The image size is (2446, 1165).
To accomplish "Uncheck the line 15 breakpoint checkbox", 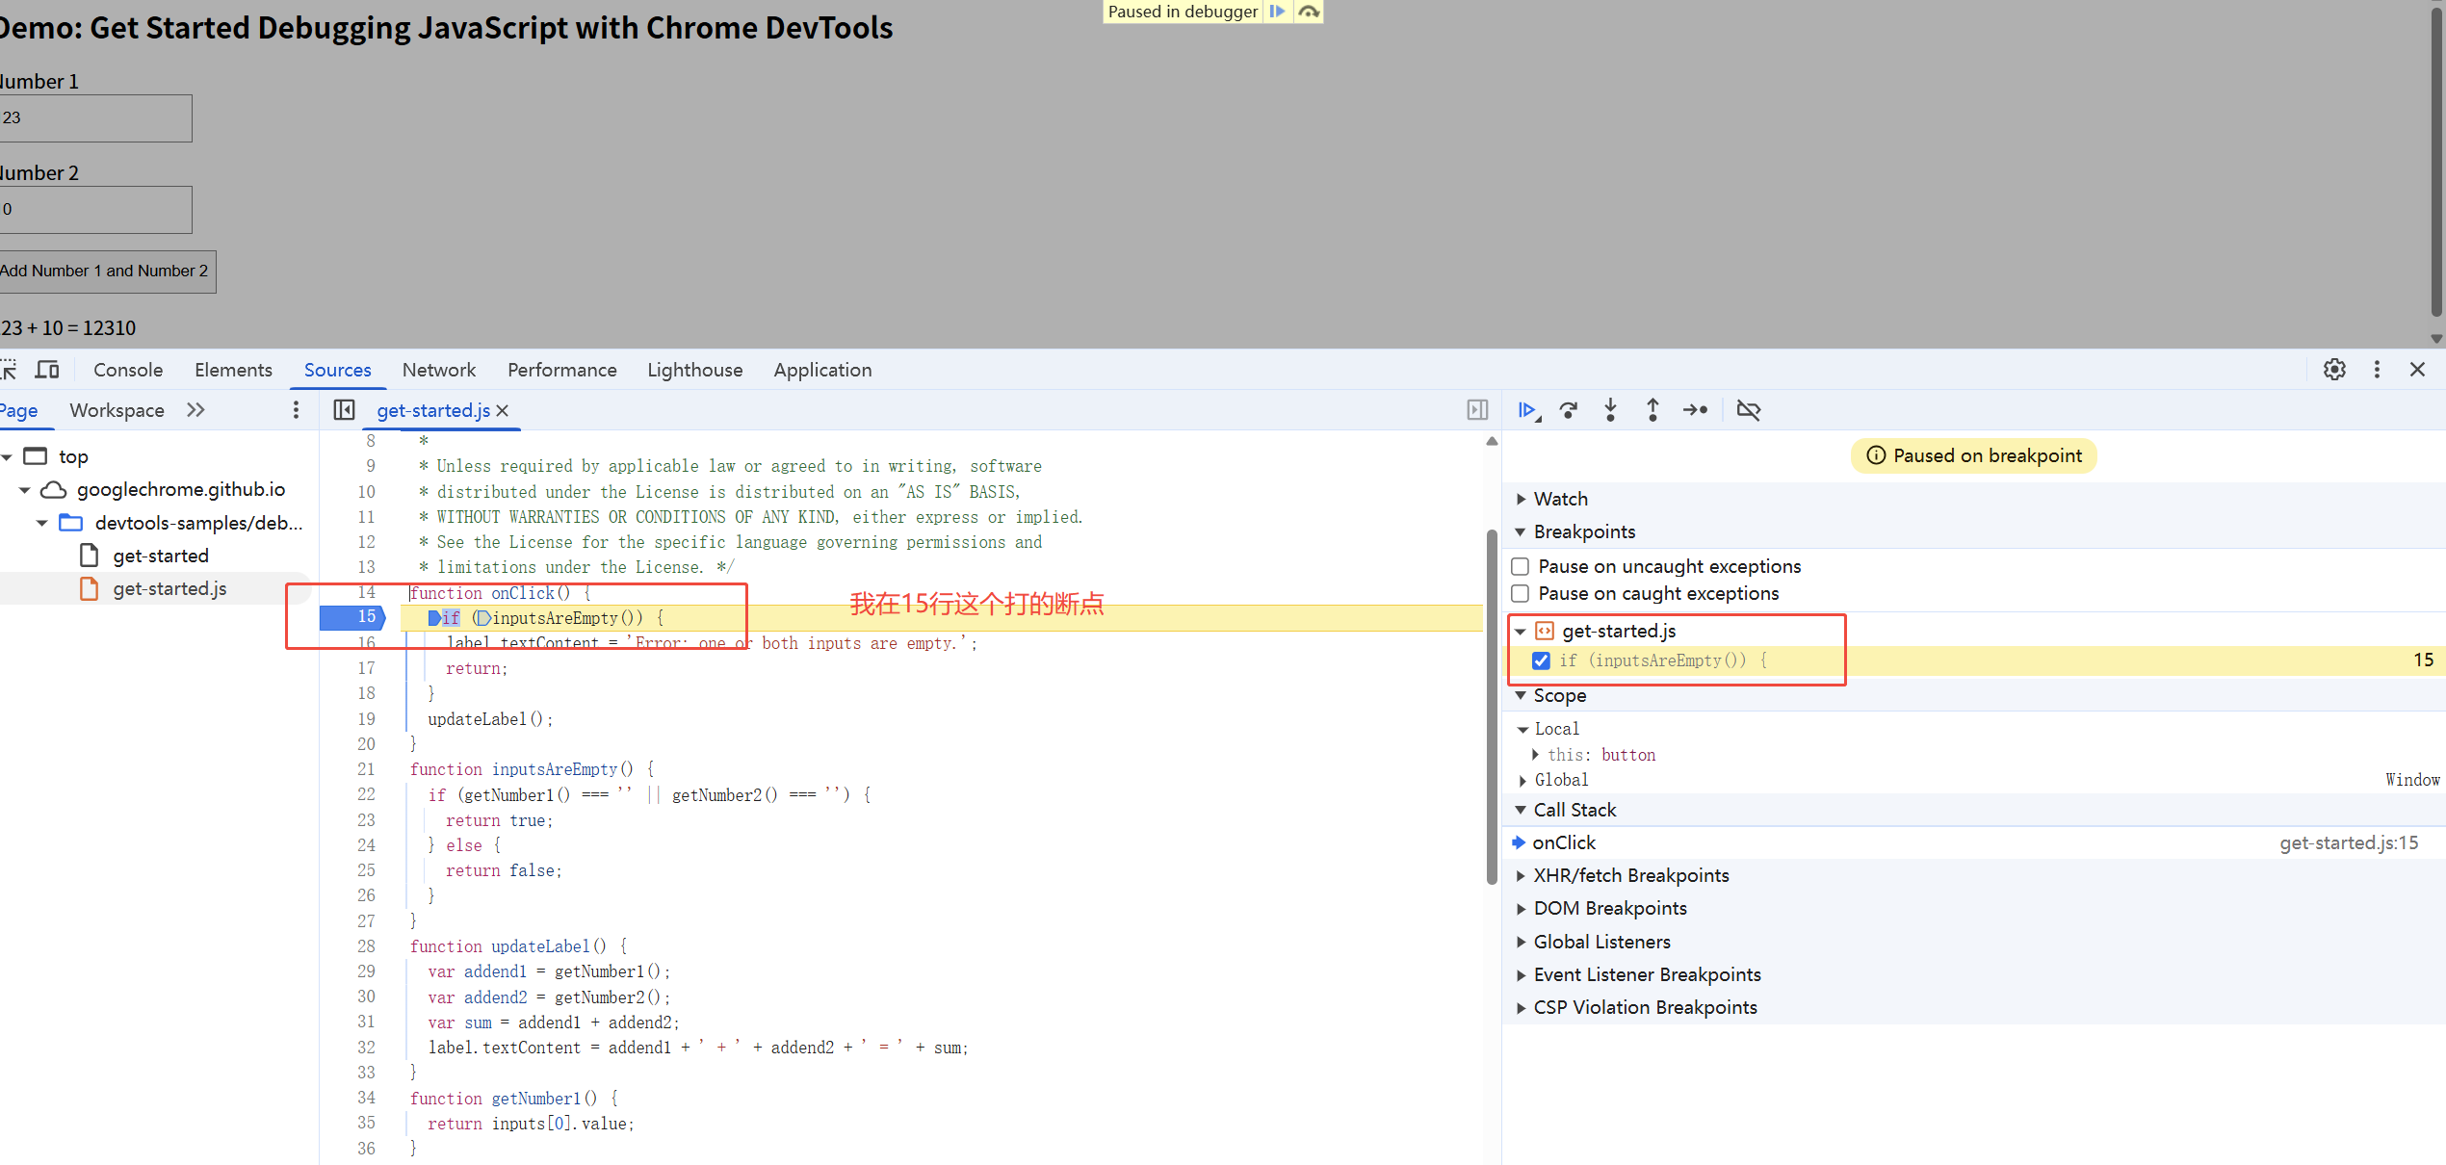I will click(x=1541, y=660).
